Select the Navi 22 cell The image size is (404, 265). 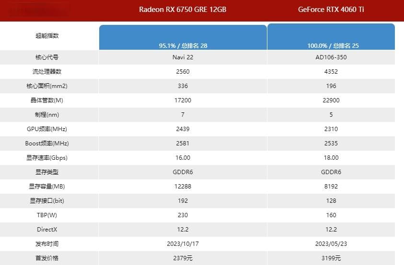pyautogui.click(x=183, y=57)
